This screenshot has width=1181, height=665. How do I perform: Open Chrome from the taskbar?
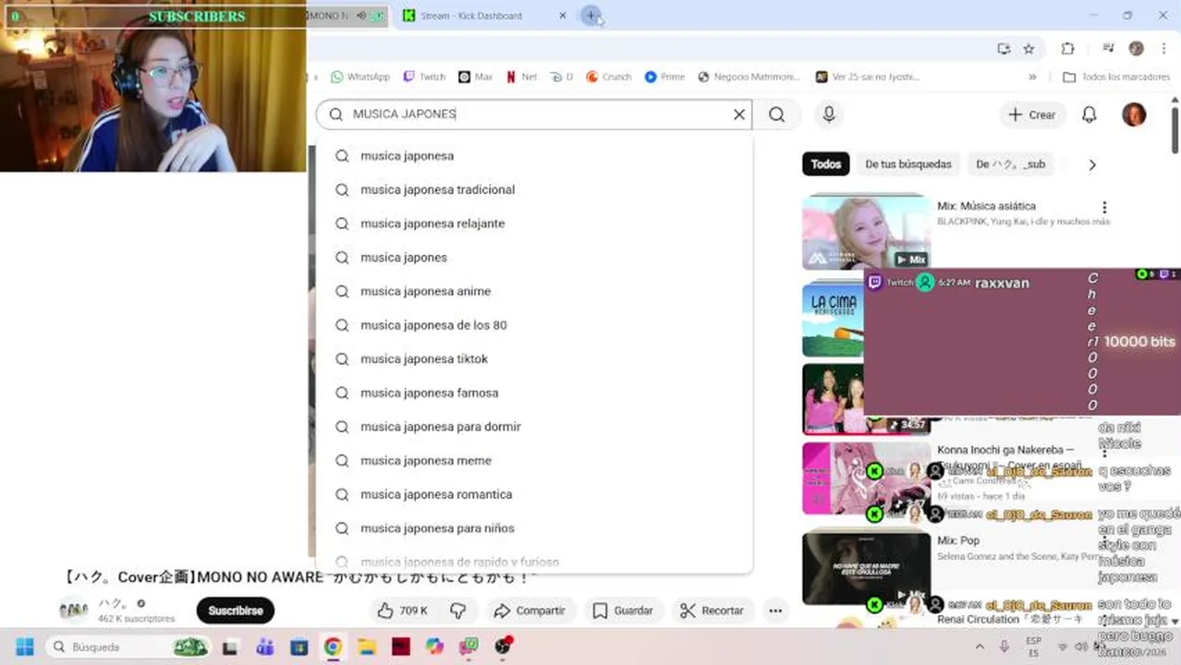333,647
